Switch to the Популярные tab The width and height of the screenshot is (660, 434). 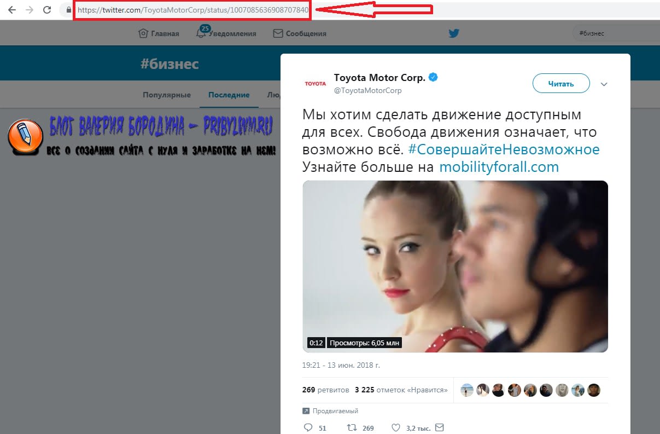tap(167, 95)
